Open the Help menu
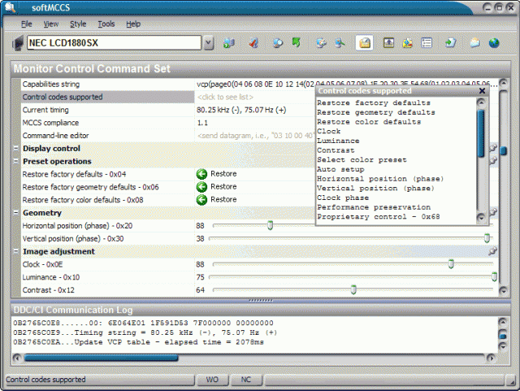Screen dimensions: 520x391 (x=133, y=24)
